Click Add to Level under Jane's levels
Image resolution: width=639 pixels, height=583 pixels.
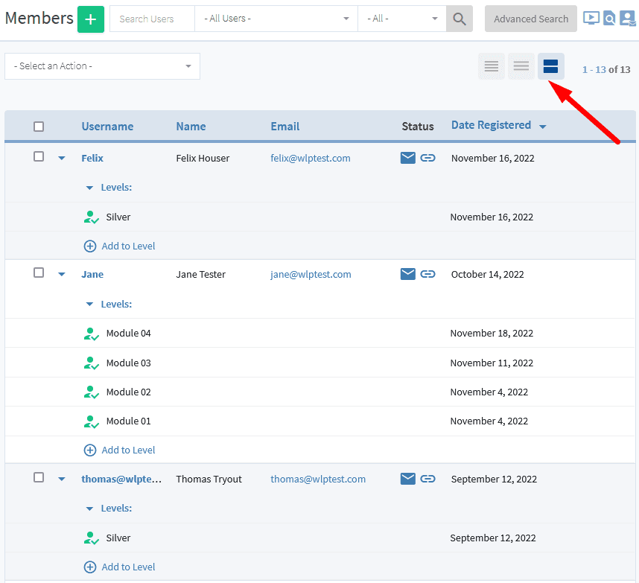119,450
